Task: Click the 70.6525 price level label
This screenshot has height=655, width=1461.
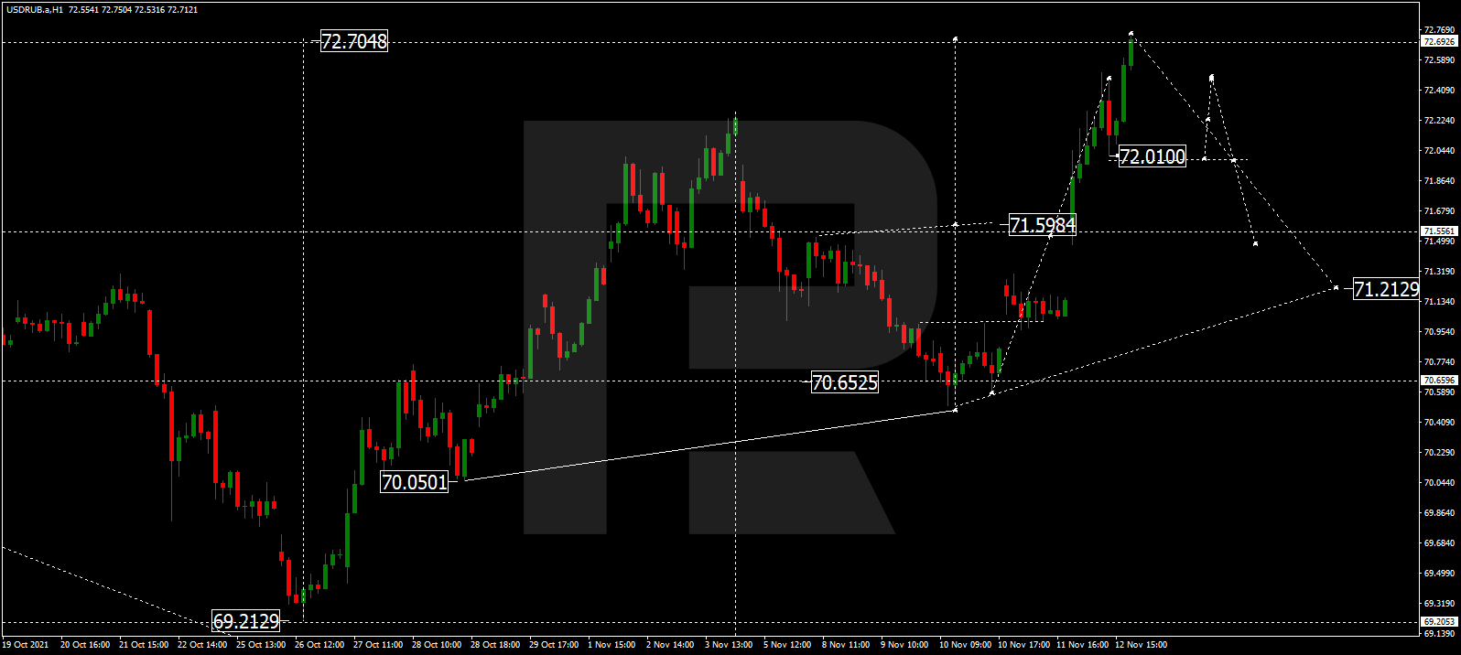Action: pos(844,382)
